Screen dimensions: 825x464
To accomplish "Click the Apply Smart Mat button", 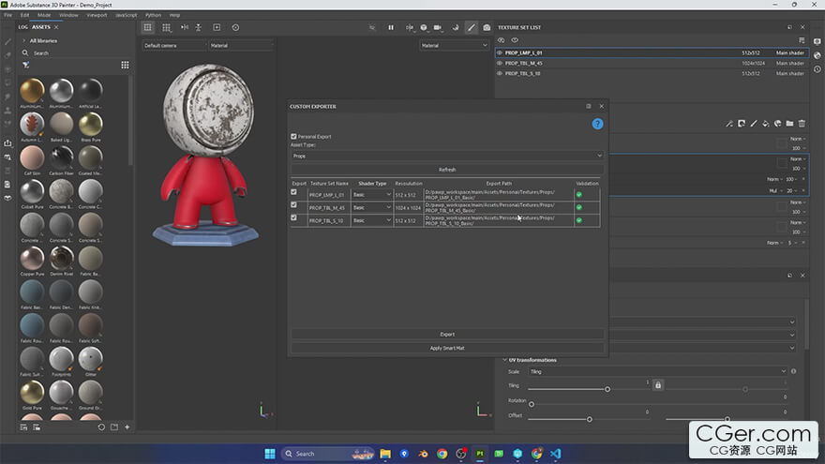I will [x=447, y=348].
